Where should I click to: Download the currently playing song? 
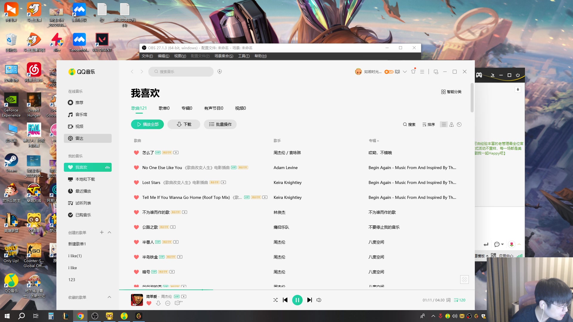[158, 303]
